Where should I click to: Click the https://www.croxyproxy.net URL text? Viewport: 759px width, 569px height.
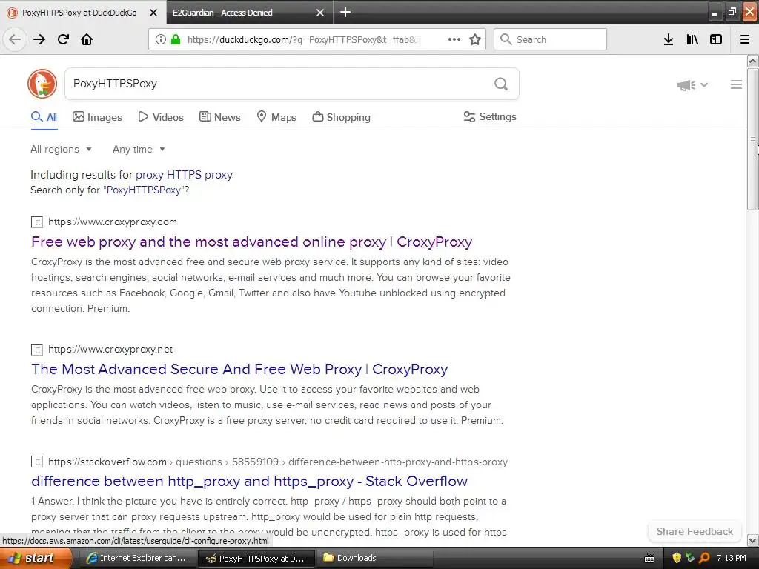point(110,350)
